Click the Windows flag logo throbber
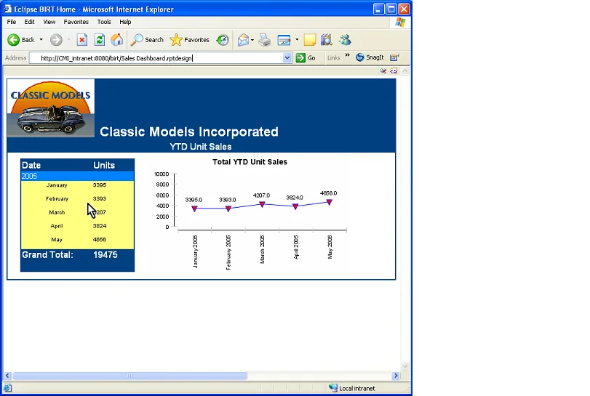The image size is (590, 396). tap(400, 23)
